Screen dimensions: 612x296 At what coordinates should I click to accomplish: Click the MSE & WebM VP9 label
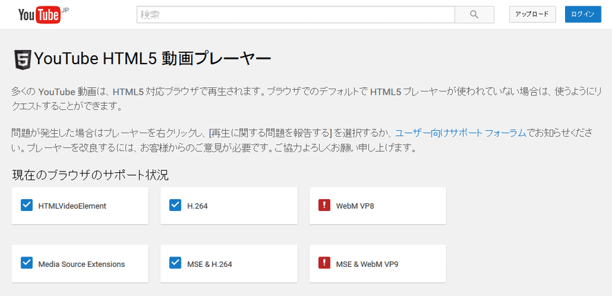(x=367, y=264)
